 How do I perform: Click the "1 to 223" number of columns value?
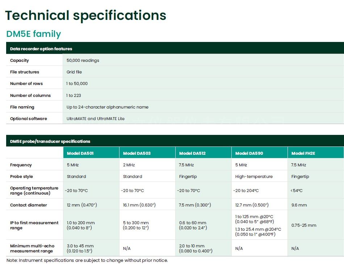[x=74, y=95]
